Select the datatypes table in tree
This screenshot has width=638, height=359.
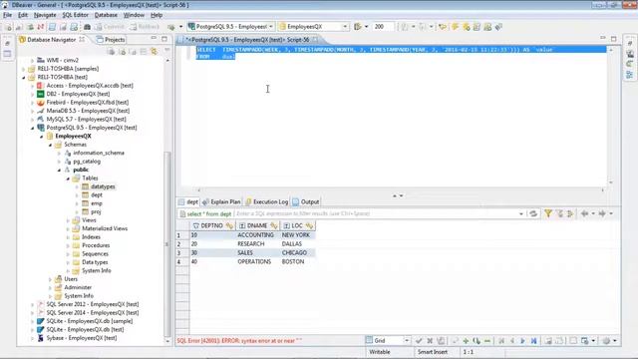click(x=103, y=186)
